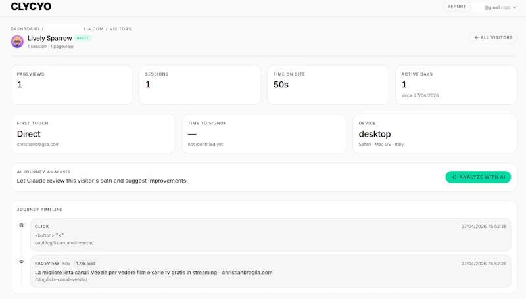Click christianbraglia.com under First Touch
Image resolution: width=526 pixels, height=299 pixels.
coord(38,145)
